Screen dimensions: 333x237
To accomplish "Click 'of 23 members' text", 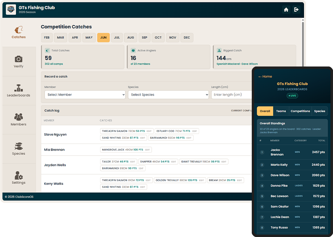I will click(x=141, y=64).
